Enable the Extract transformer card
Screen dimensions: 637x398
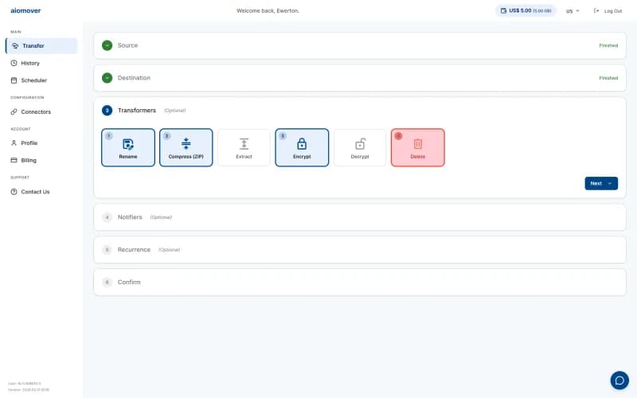click(x=244, y=147)
